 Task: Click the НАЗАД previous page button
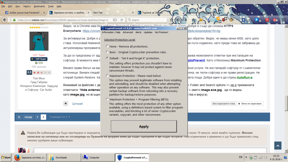coord(28,117)
